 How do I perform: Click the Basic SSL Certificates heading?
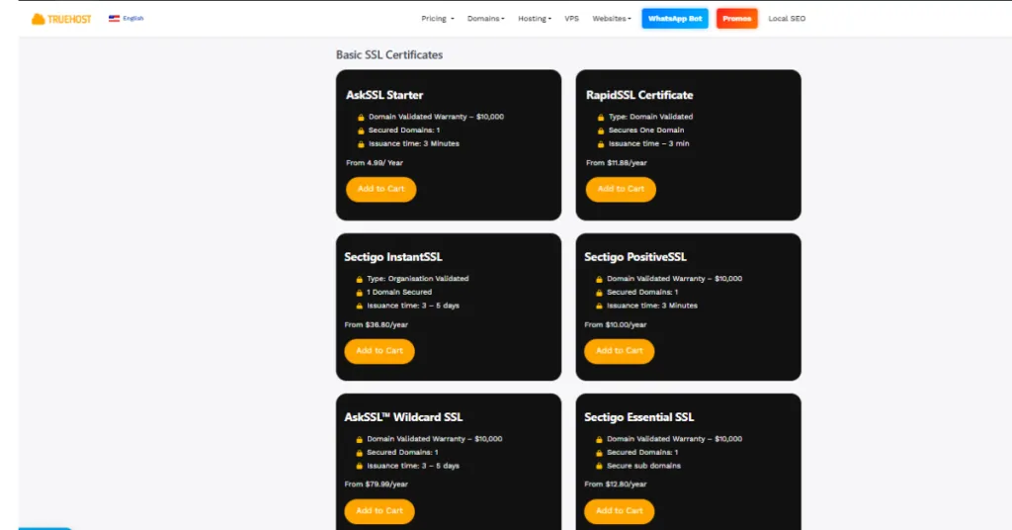(389, 54)
